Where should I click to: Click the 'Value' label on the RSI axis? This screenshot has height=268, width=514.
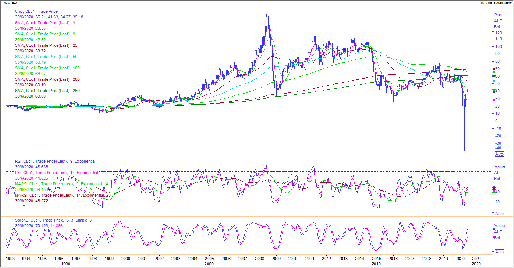click(499, 166)
